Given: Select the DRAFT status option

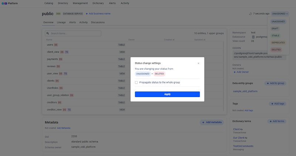Looking at the screenshot, I should [x=275, y=29].
